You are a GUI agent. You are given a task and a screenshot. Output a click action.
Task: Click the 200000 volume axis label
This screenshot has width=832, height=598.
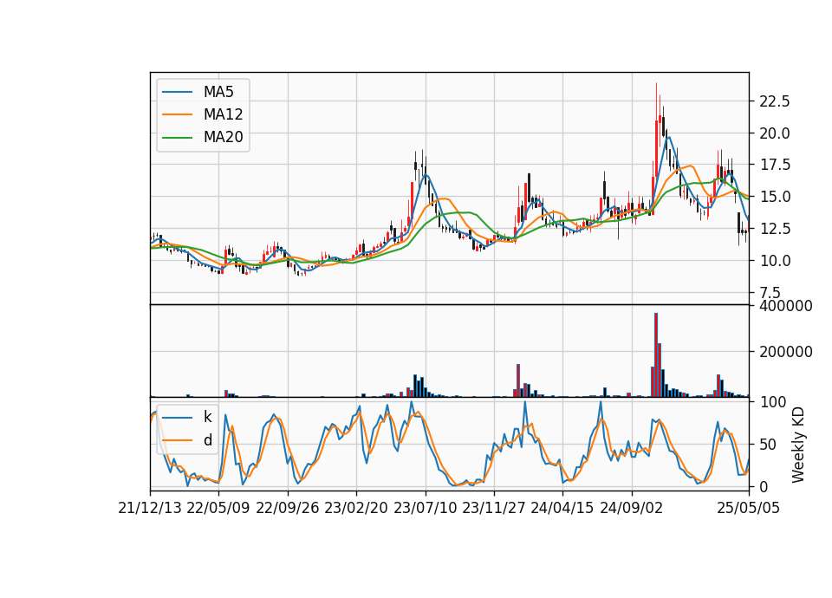pos(786,352)
